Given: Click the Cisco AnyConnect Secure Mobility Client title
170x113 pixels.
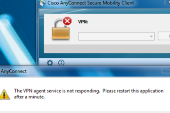Looking at the screenshot, I should [91, 3].
